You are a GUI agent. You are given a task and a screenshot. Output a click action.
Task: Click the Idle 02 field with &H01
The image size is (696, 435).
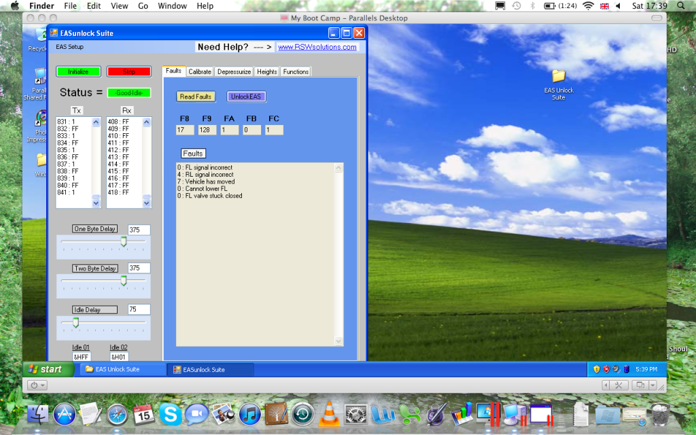click(119, 357)
